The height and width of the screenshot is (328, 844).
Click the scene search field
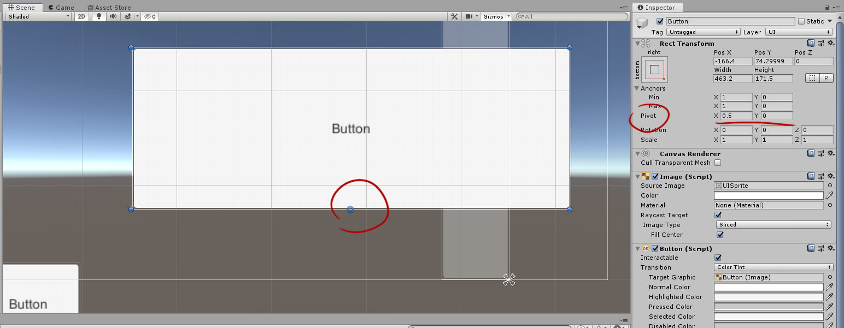pos(572,16)
